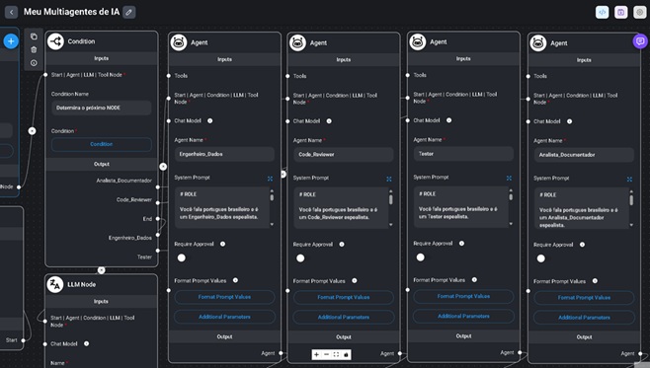Show Condition node info icon
650x368 pixels.
tap(34, 63)
